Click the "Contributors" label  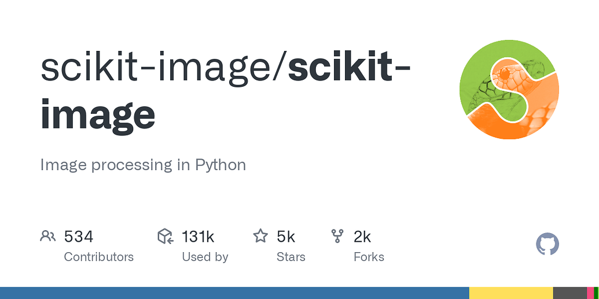[98, 257]
